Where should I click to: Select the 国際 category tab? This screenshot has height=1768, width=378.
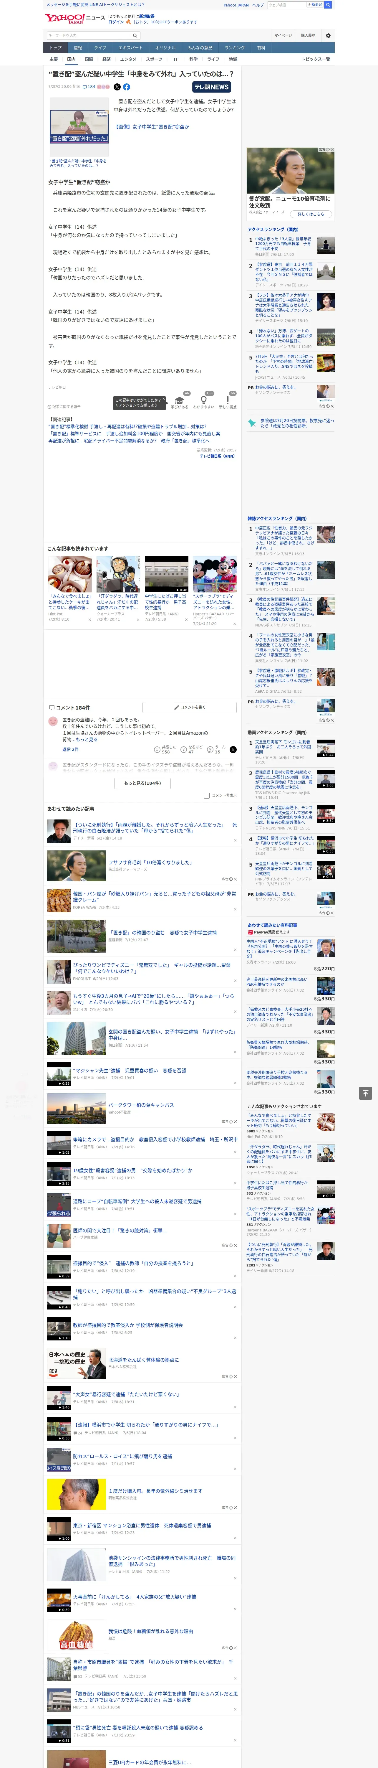tap(89, 59)
